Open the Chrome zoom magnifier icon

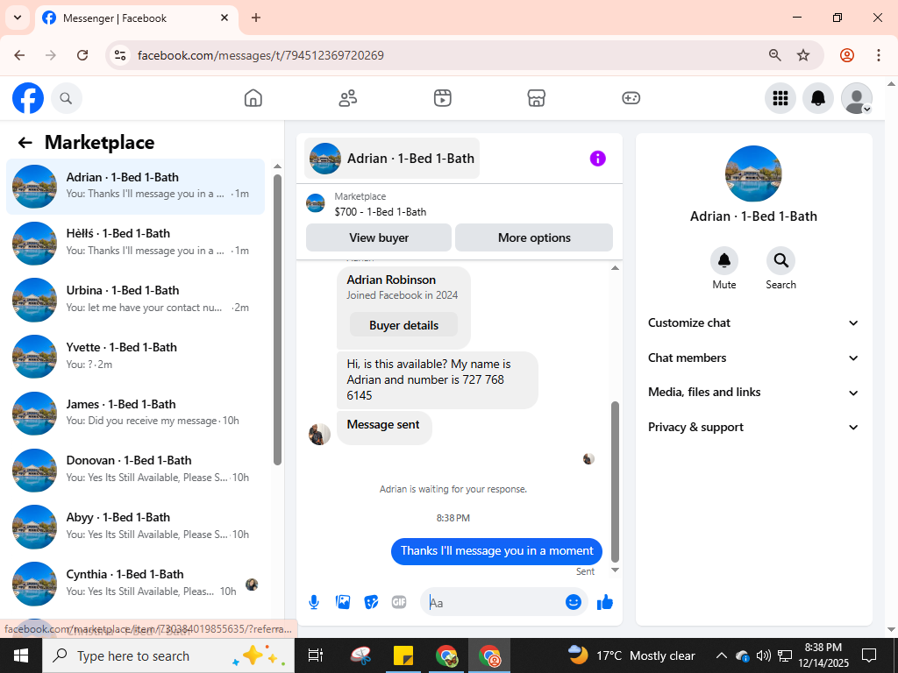775,55
